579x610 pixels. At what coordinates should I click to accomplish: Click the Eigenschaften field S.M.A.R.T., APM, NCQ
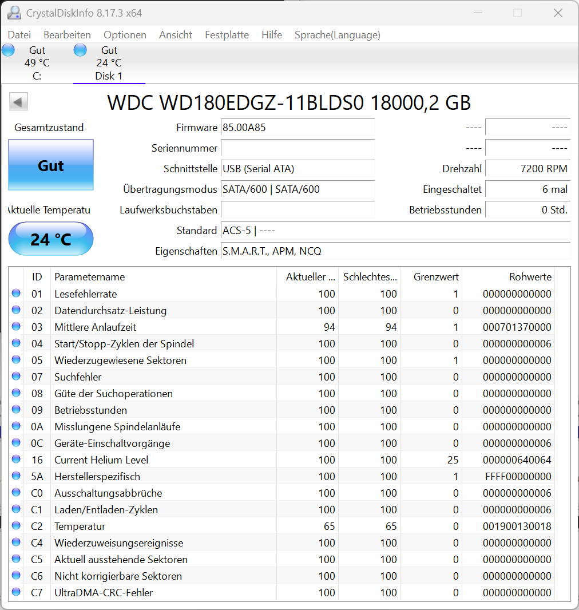395,251
